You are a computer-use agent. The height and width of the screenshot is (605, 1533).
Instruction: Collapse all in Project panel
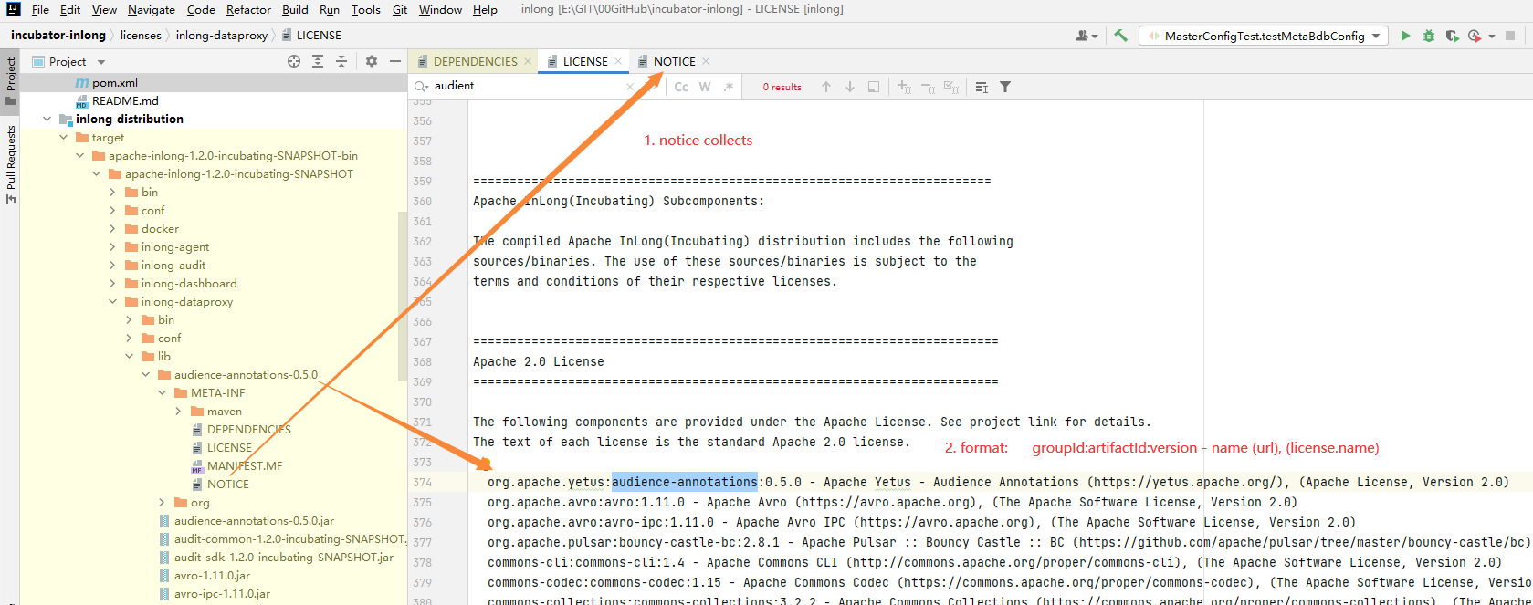tap(341, 61)
